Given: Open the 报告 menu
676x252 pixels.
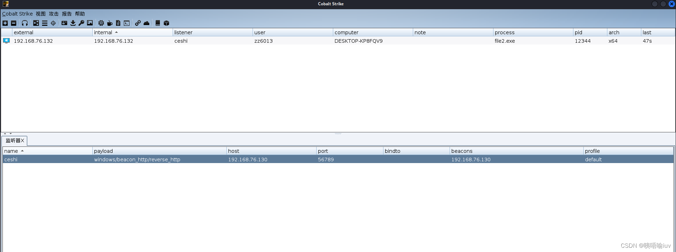Looking at the screenshot, I should (67, 14).
